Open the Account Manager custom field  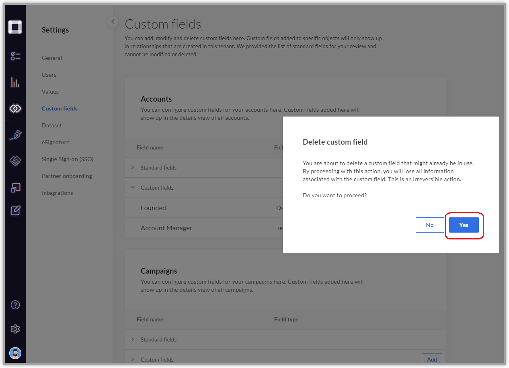pos(166,228)
